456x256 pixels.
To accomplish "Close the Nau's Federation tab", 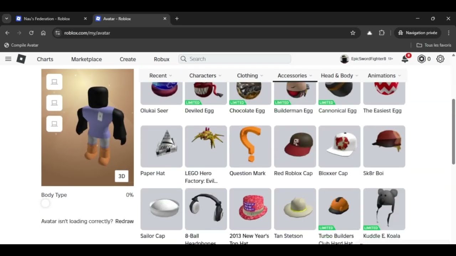I will [x=85, y=18].
